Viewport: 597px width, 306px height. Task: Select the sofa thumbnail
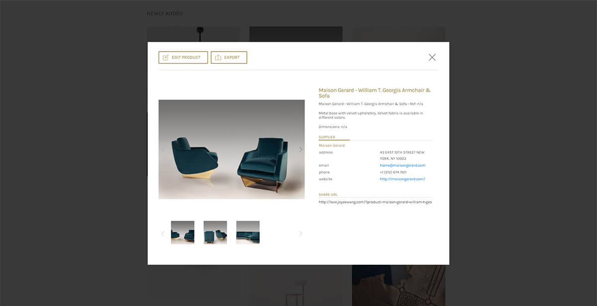(x=248, y=232)
